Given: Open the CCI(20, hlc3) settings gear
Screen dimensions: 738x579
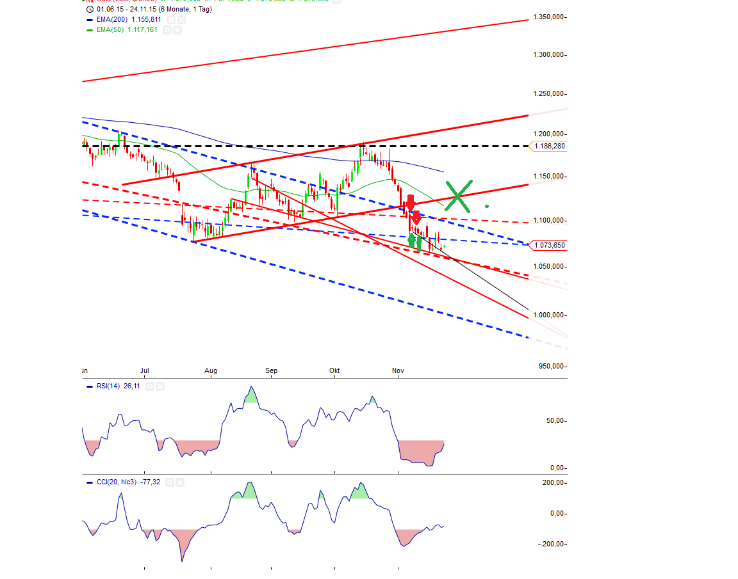Looking at the screenshot, I should [170, 482].
